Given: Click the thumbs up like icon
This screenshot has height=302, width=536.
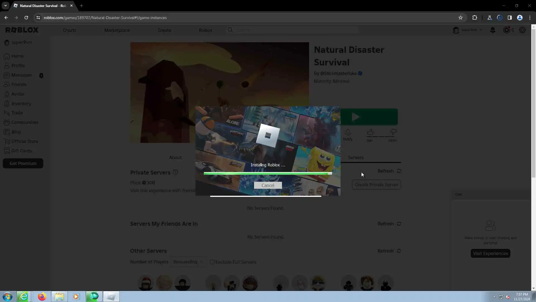Looking at the screenshot, I should click(370, 132).
